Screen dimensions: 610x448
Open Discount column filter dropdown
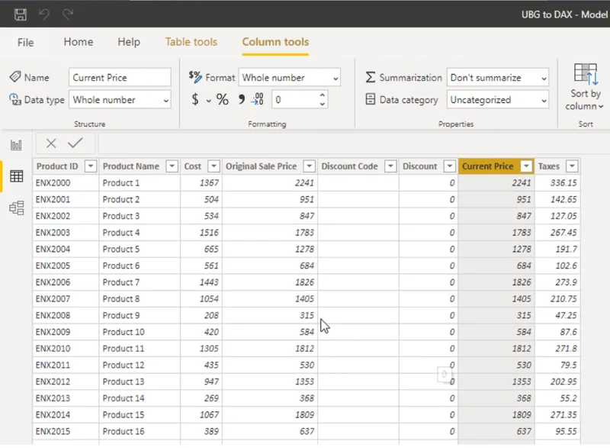449,166
